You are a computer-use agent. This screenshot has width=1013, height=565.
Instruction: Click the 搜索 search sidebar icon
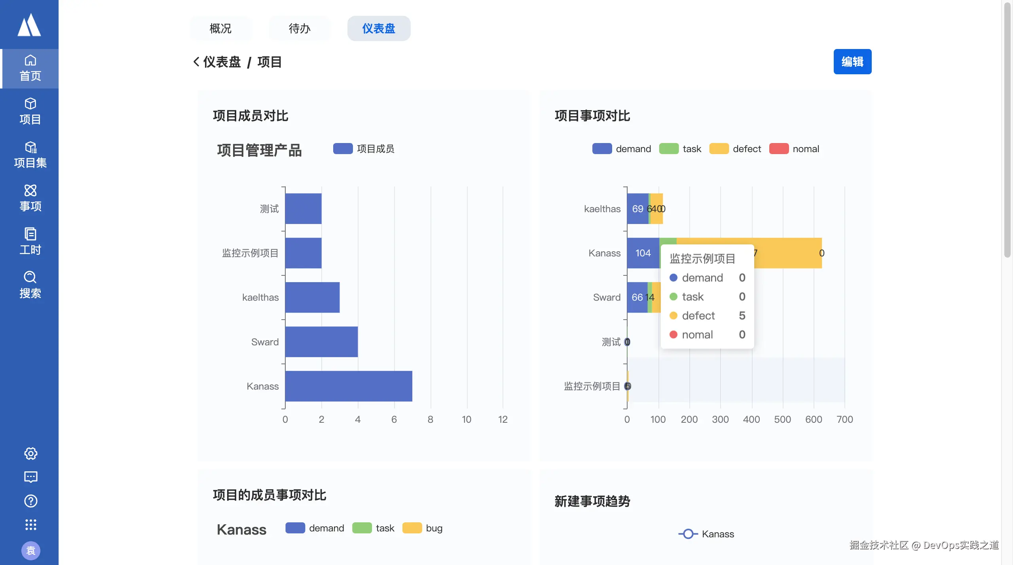tap(30, 285)
